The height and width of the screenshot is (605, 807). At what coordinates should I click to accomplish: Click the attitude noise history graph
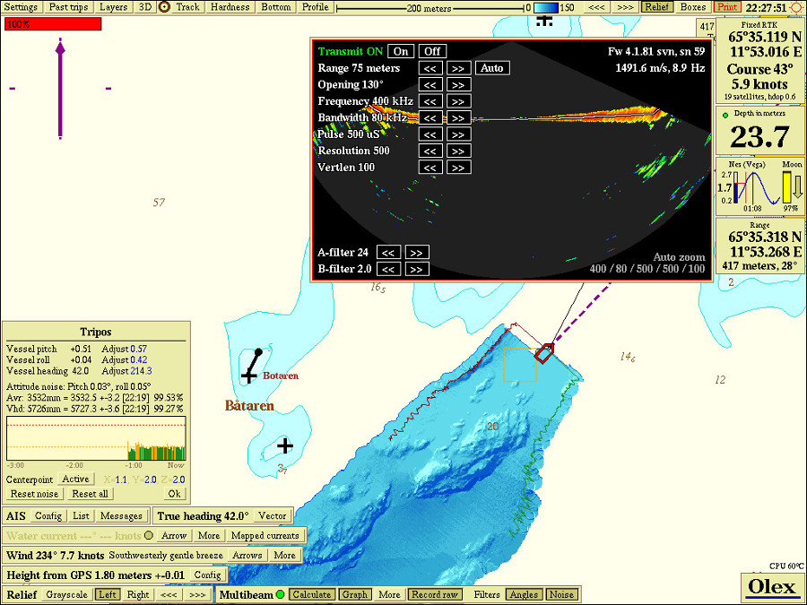(95, 441)
